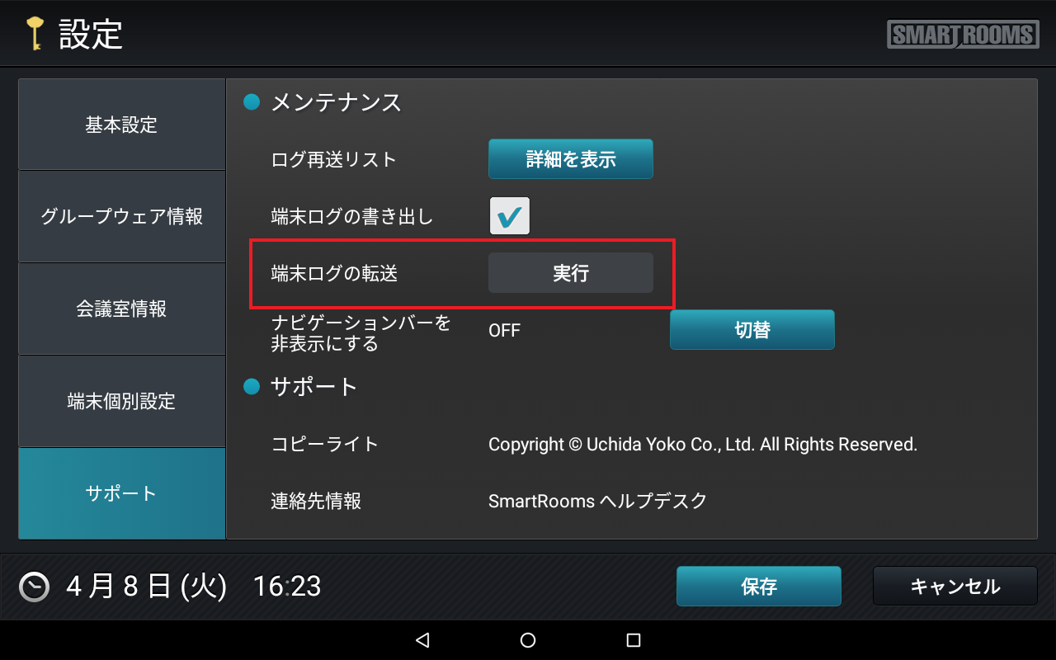
Task: Click the clock icon beside the date
Action: 34,587
